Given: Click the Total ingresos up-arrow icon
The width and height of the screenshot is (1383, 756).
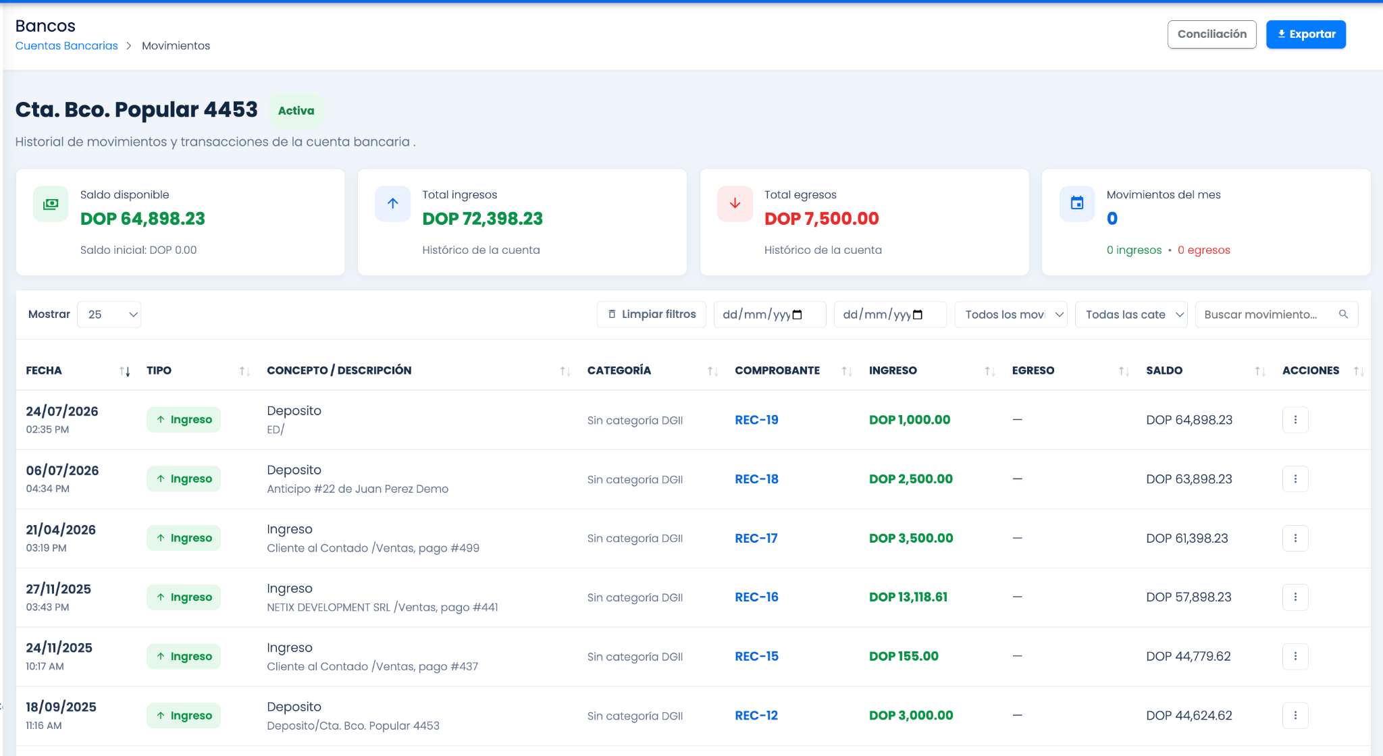Looking at the screenshot, I should coord(393,204).
